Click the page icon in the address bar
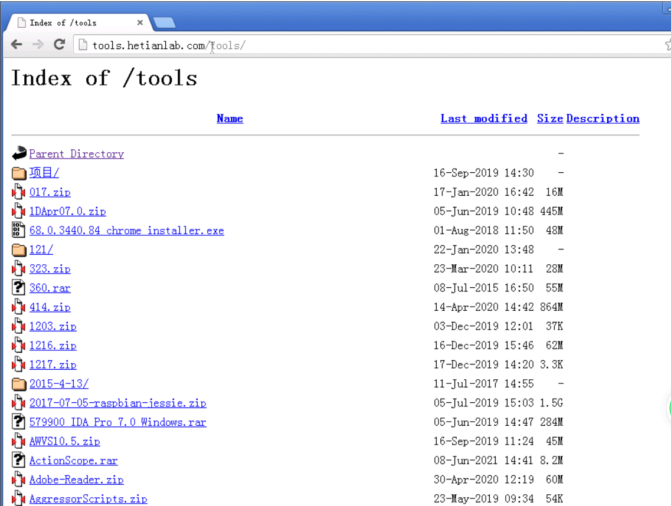 (83, 45)
